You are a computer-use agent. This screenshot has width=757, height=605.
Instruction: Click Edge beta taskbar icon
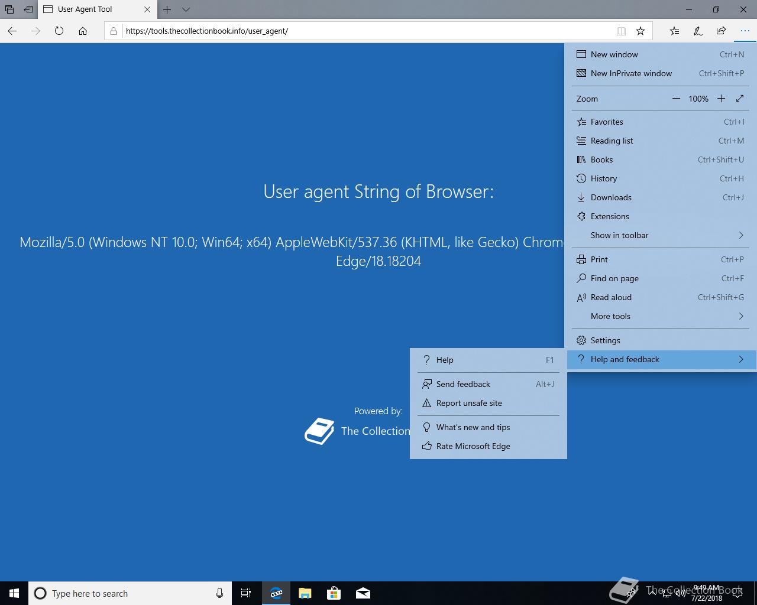pyautogui.click(x=276, y=593)
